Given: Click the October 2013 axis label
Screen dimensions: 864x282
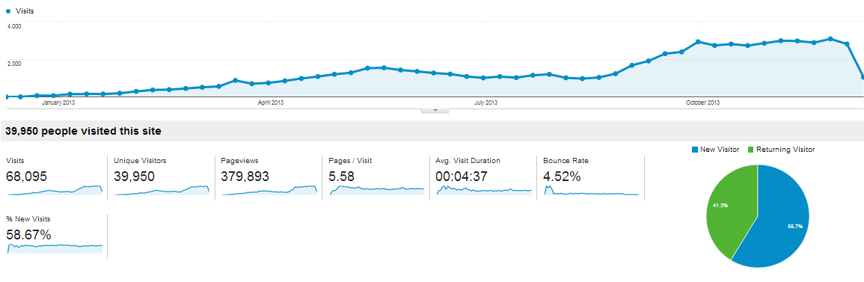Looking at the screenshot, I should (702, 102).
